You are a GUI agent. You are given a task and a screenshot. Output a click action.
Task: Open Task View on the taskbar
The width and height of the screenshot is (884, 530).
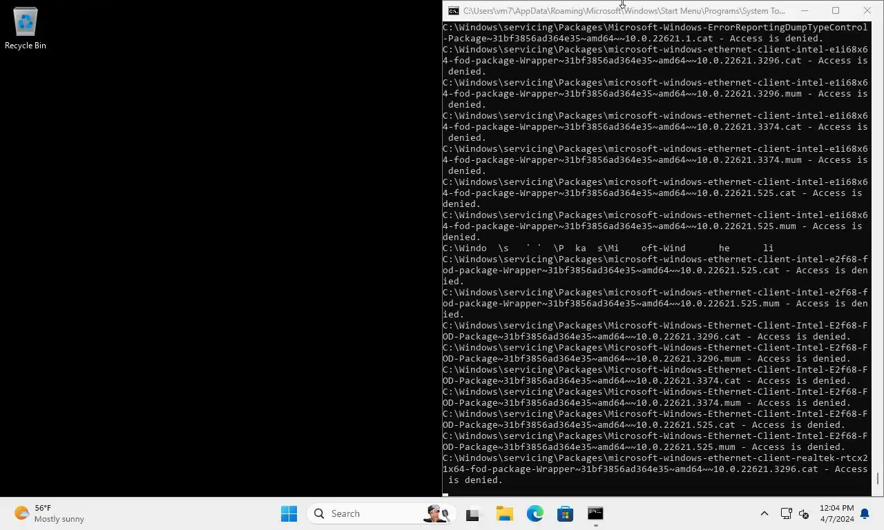pyautogui.click(x=472, y=513)
